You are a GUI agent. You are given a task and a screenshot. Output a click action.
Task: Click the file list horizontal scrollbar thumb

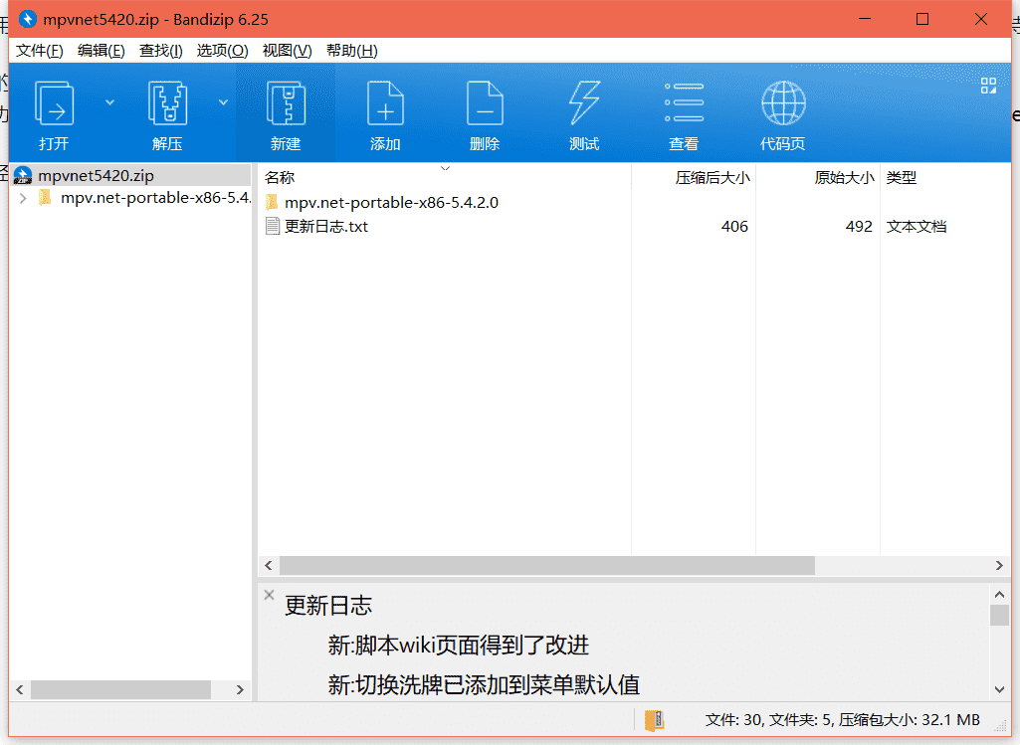pyautogui.click(x=547, y=566)
